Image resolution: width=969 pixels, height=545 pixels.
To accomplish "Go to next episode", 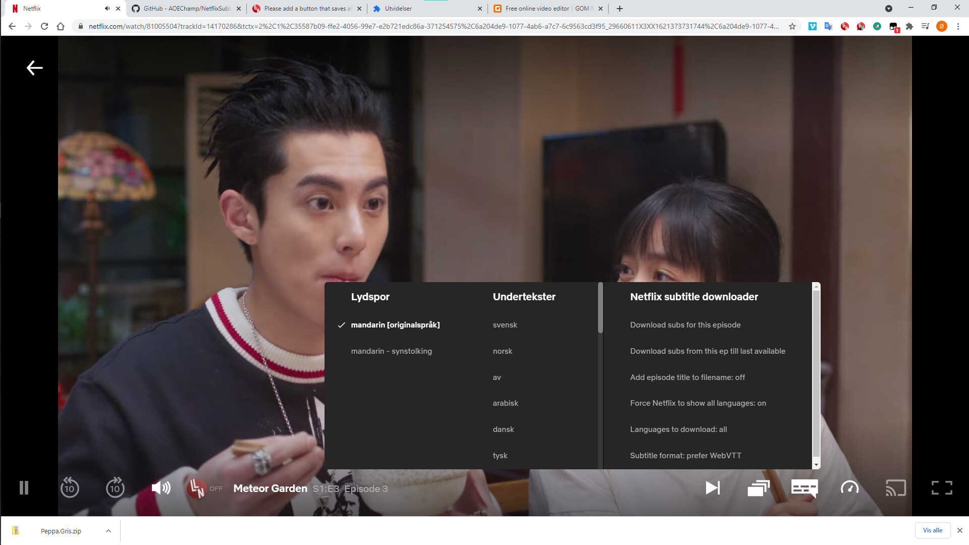I will (x=712, y=488).
